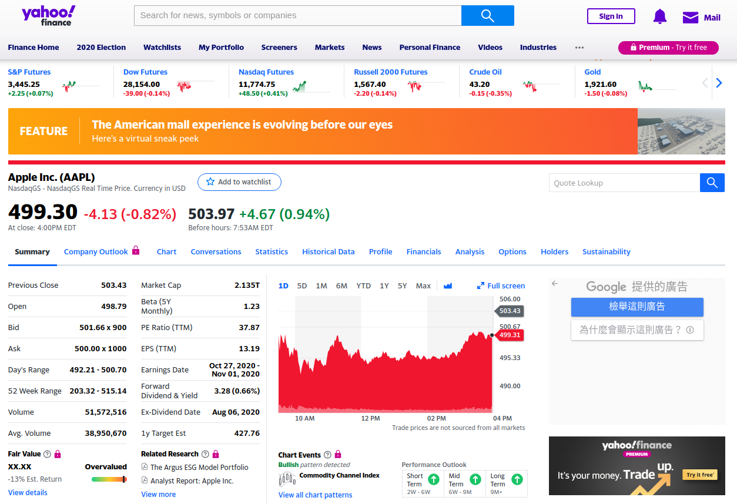The image size is (737, 504).
Task: Click the Full screen expand icon
Action: coord(481,285)
